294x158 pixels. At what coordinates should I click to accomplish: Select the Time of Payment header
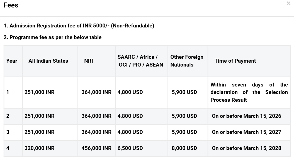pos(235,61)
